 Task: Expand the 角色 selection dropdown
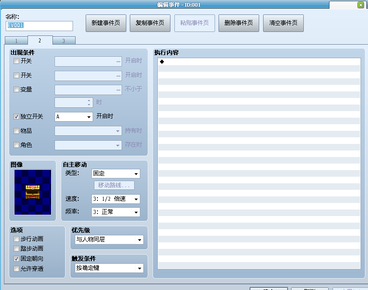[88, 145]
